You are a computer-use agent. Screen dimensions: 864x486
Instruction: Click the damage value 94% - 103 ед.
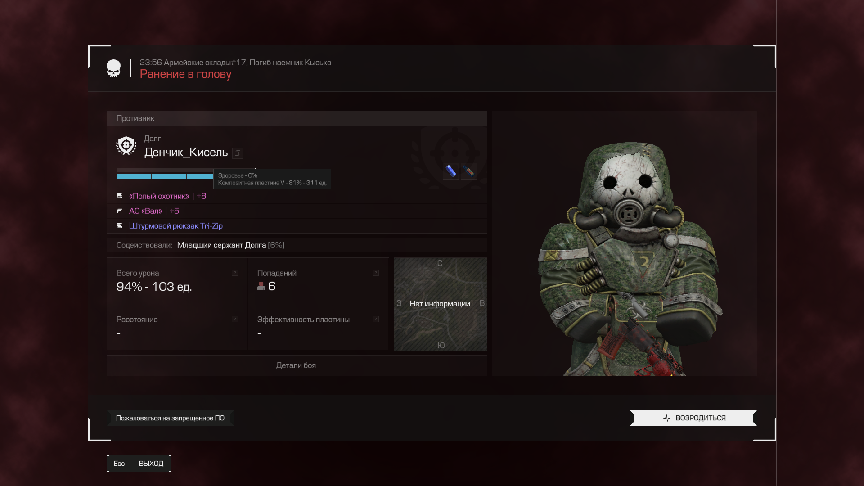[154, 287]
